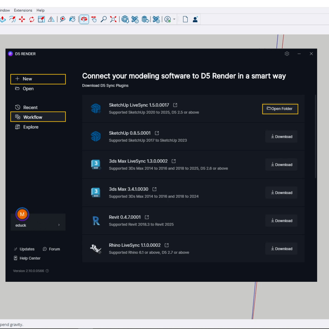Click the Zoom magnifier tool

point(103,20)
